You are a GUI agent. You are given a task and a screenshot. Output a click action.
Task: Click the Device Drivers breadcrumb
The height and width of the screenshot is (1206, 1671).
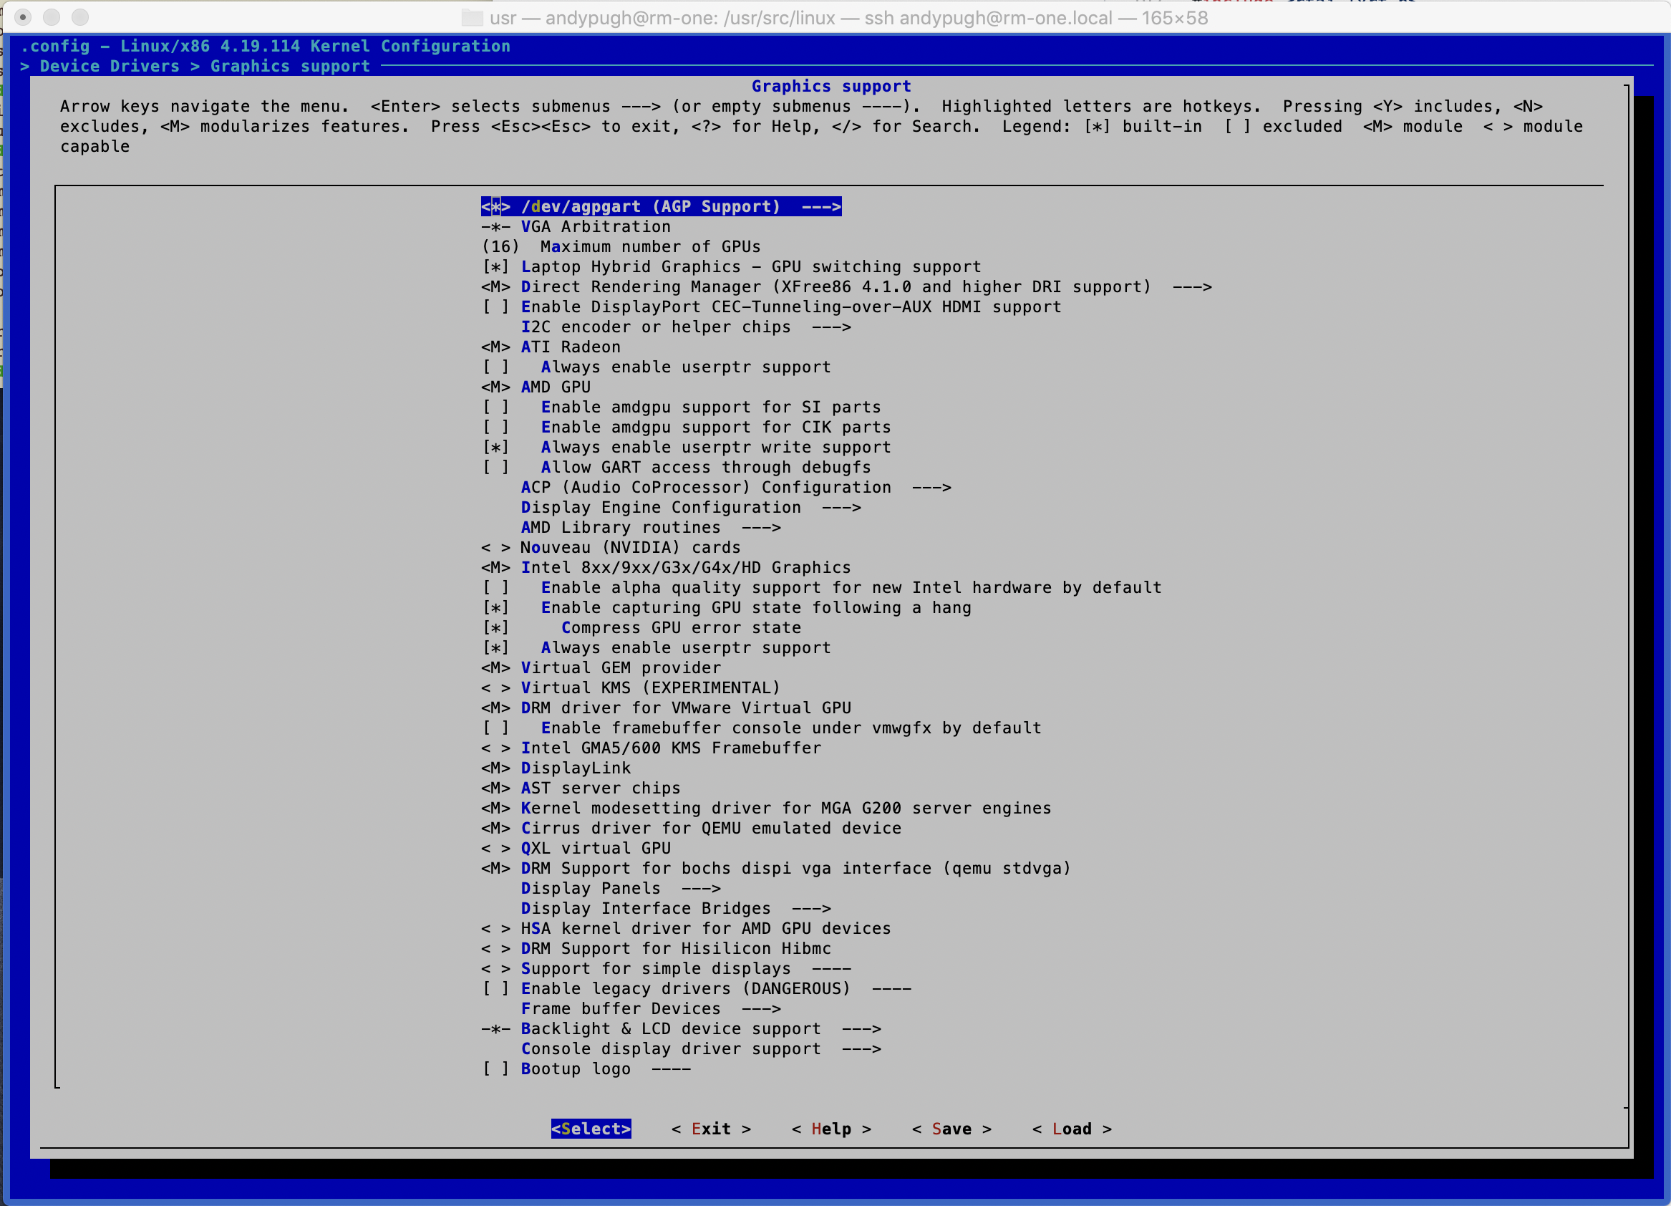tap(110, 67)
